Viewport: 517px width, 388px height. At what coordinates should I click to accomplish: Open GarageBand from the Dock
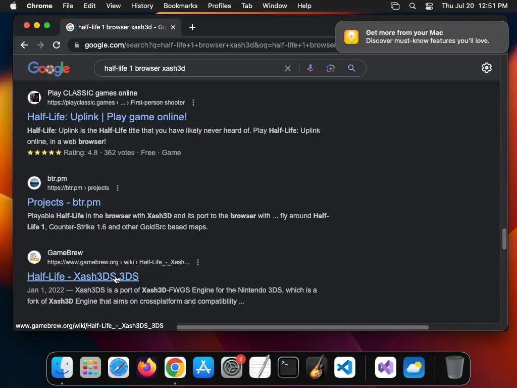pos(316,367)
